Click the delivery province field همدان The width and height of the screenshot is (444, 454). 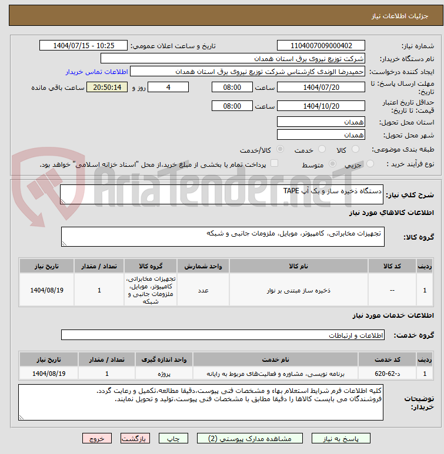click(321, 122)
